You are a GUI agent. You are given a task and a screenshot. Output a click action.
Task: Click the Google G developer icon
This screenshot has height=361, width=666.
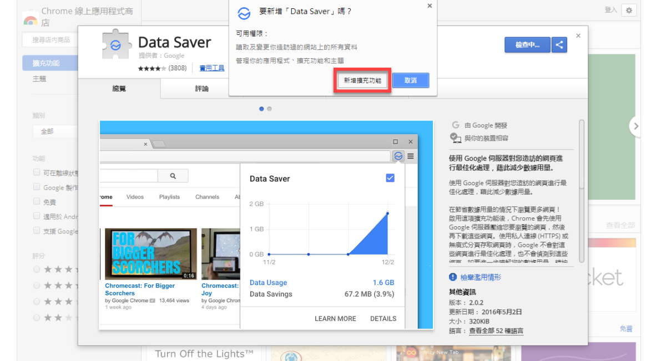click(x=456, y=125)
